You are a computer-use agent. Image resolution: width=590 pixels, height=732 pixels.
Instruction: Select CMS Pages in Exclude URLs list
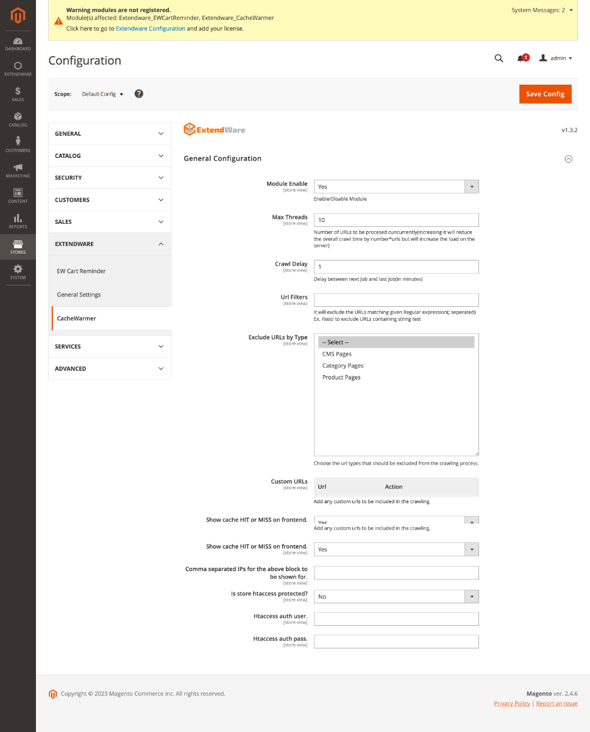pos(396,354)
